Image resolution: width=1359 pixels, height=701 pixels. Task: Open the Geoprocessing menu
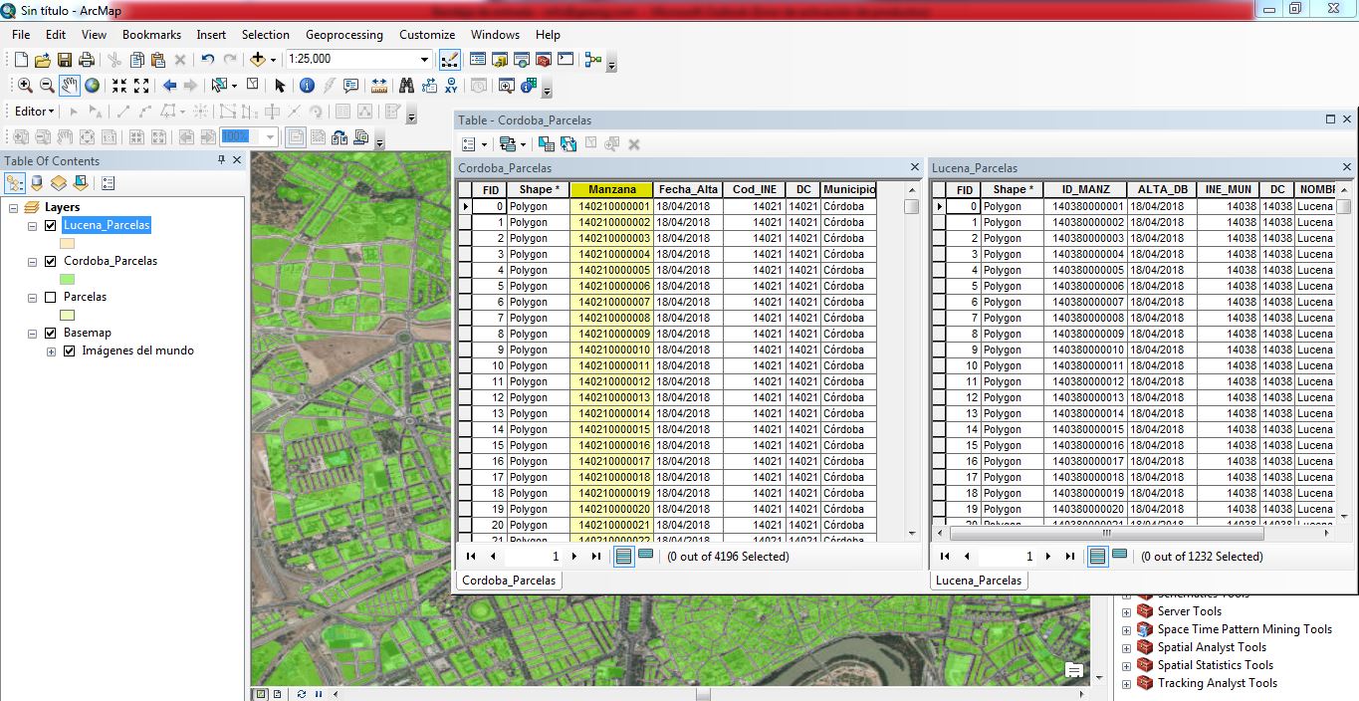tap(343, 34)
